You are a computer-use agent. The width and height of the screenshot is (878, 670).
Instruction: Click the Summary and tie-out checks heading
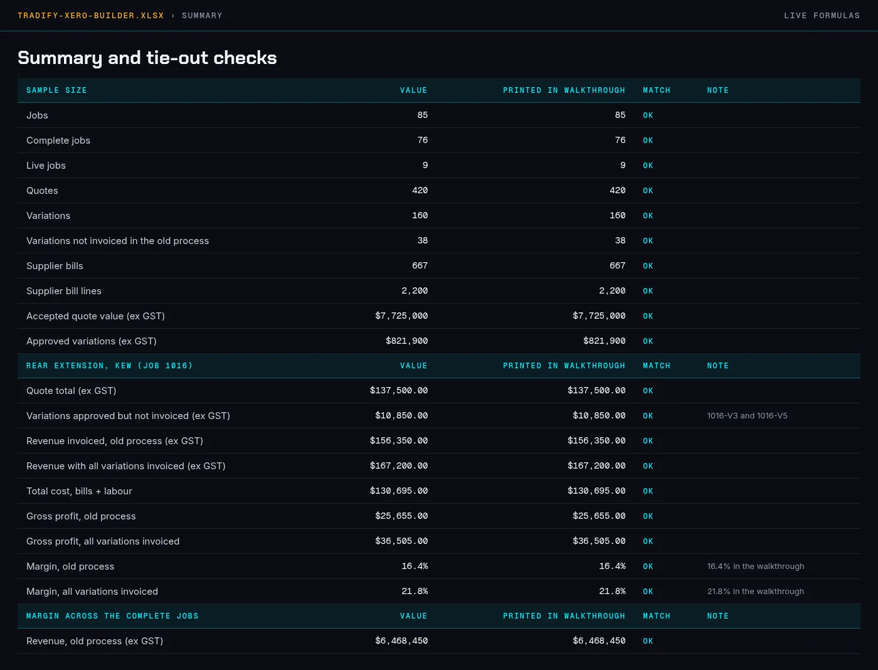147,58
